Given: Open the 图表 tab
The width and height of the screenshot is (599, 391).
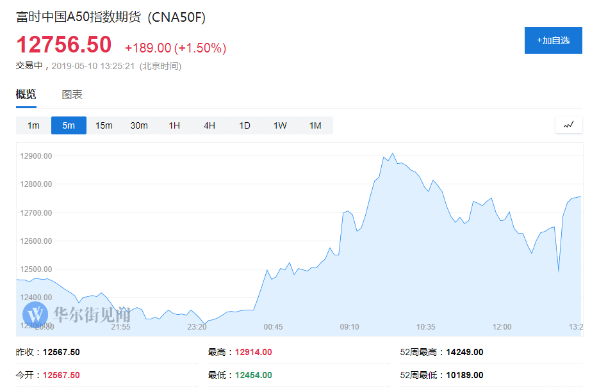Looking at the screenshot, I should tap(72, 95).
